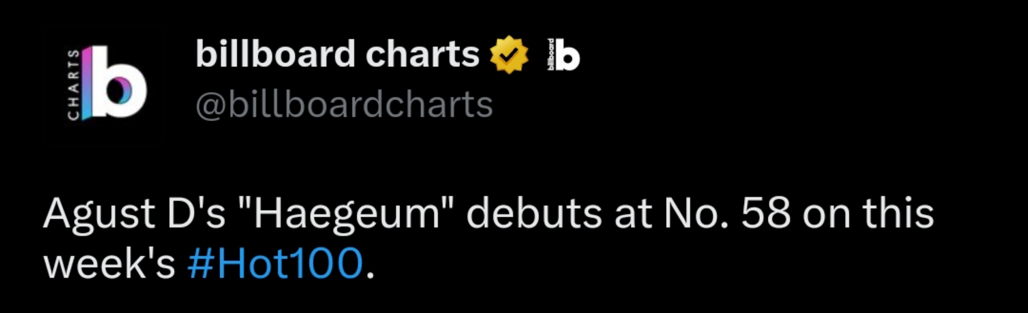
Task: Click the gold verified checkmark badge
Action: click(509, 54)
